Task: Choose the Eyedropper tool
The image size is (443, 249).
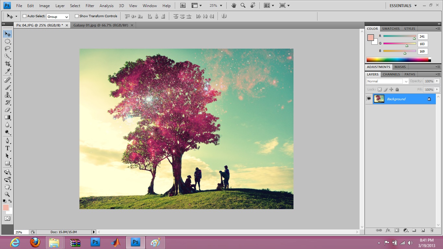Action: tap(7, 71)
